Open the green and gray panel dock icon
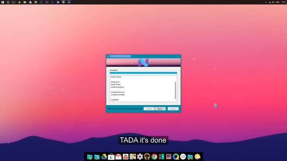 tap(161, 157)
